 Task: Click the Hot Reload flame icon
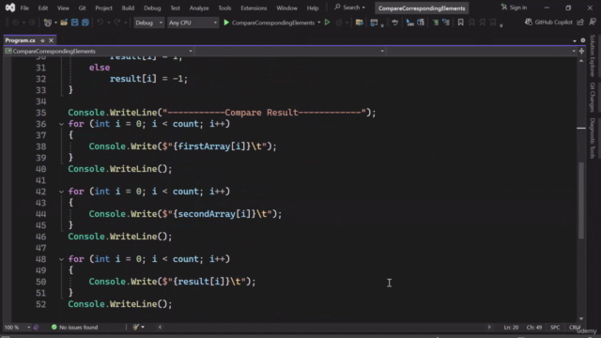pos(339,23)
